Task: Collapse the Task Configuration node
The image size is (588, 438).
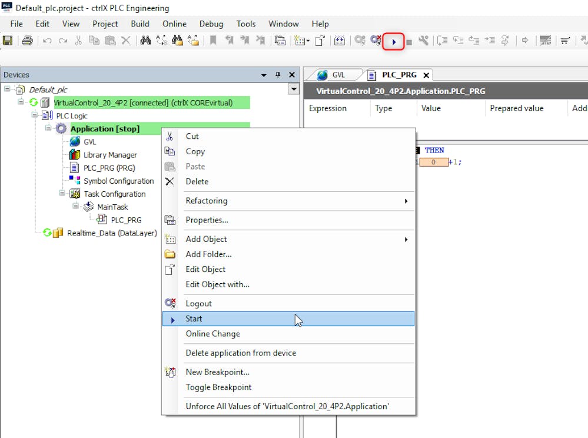Action: 62,193
